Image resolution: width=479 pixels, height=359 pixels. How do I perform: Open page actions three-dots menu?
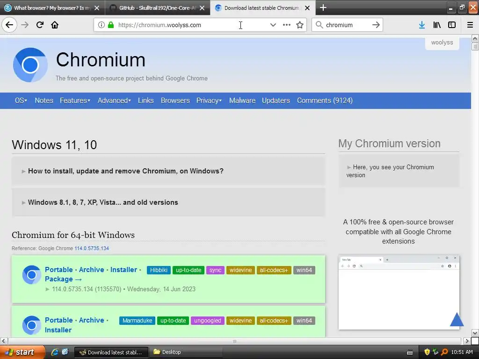[287, 25]
